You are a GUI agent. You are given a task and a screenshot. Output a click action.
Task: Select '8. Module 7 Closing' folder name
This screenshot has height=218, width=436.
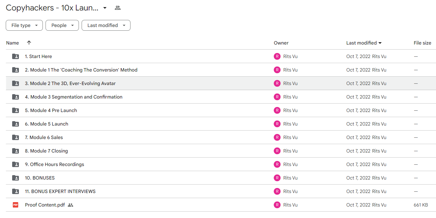(x=47, y=151)
